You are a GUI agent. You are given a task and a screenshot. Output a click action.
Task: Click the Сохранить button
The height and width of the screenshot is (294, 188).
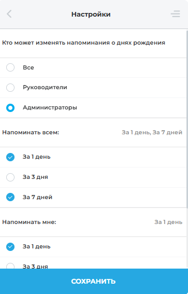94,281
